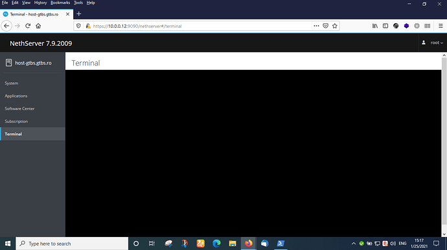Click the host-gtbs.gtbs.ro server icon

pos(8,63)
